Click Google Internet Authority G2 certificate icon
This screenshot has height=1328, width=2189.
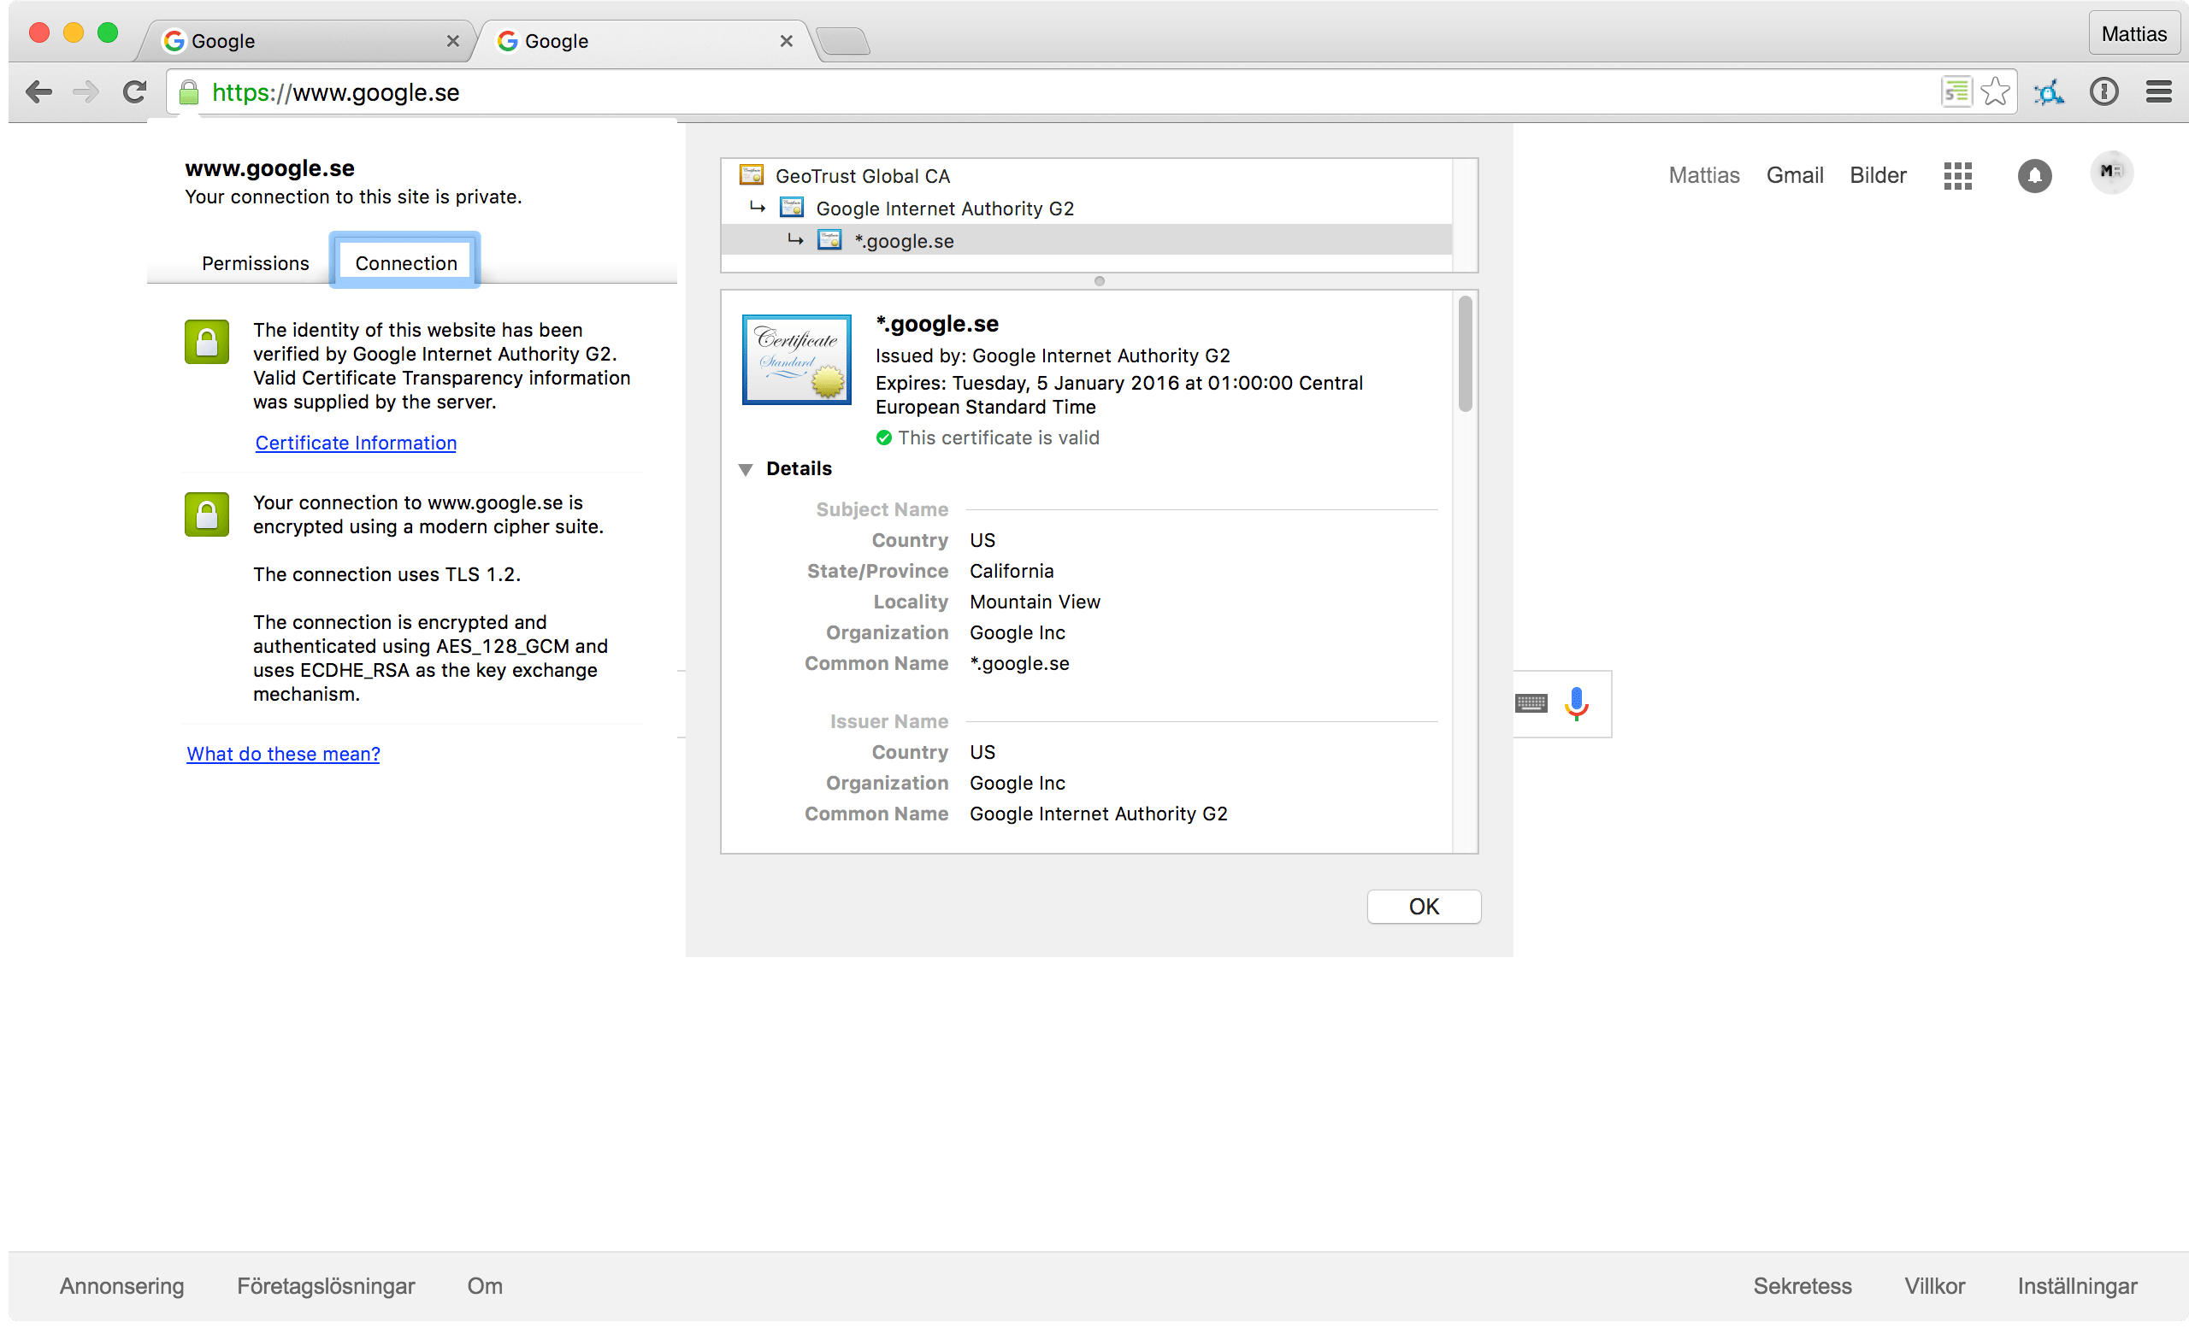click(792, 208)
